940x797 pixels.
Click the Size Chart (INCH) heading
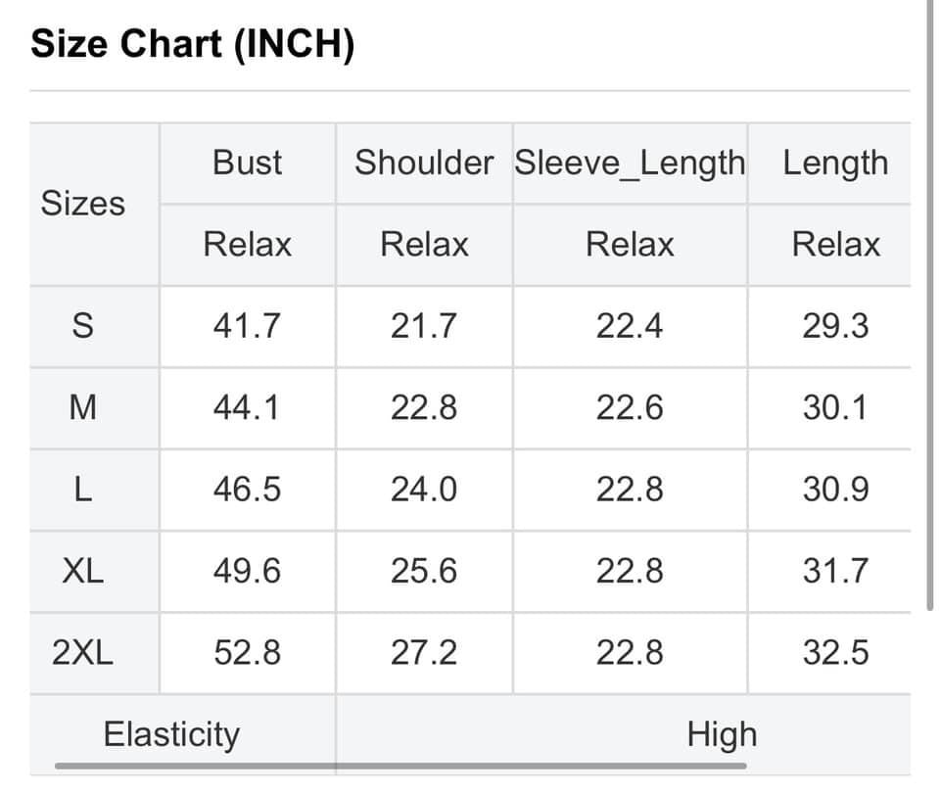[x=193, y=44]
